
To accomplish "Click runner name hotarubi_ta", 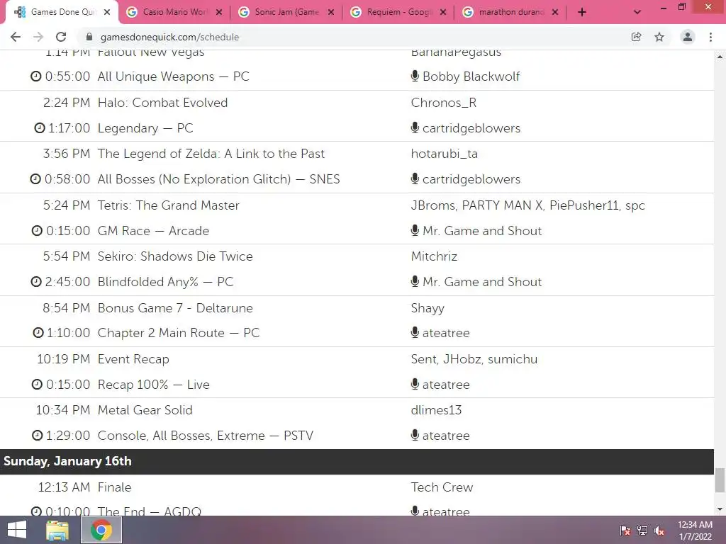I will coord(444,154).
